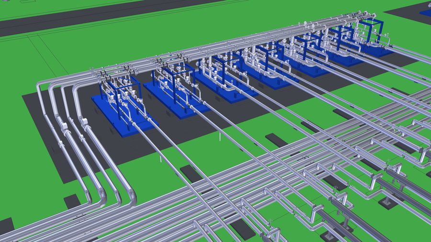Image resolution: width=431 pixels, height=242 pixels.
Task: Select the small dark pad beside the pipe elbows
Action: coord(72,201)
